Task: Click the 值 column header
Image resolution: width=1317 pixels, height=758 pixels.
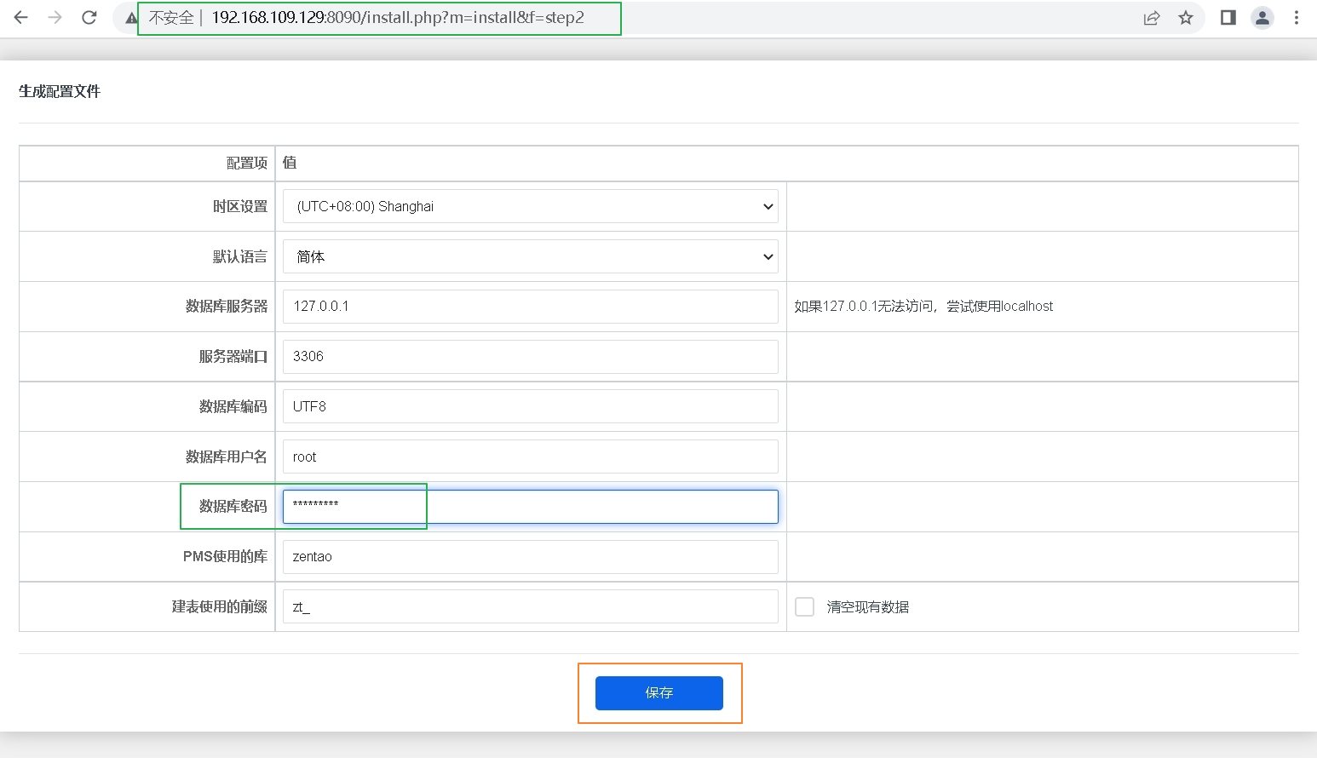Action: pos(290,163)
